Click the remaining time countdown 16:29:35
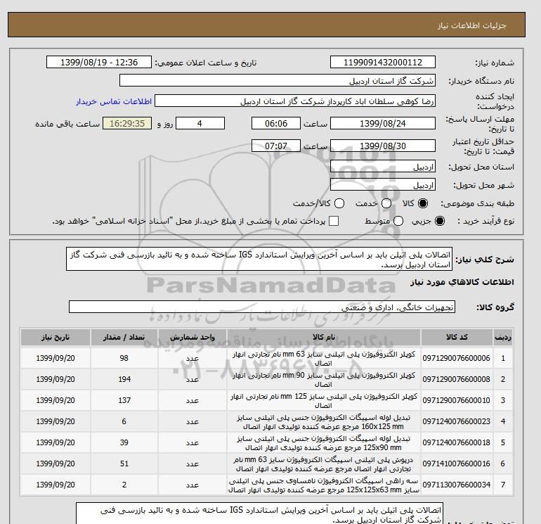The image size is (541, 524). pos(127,123)
